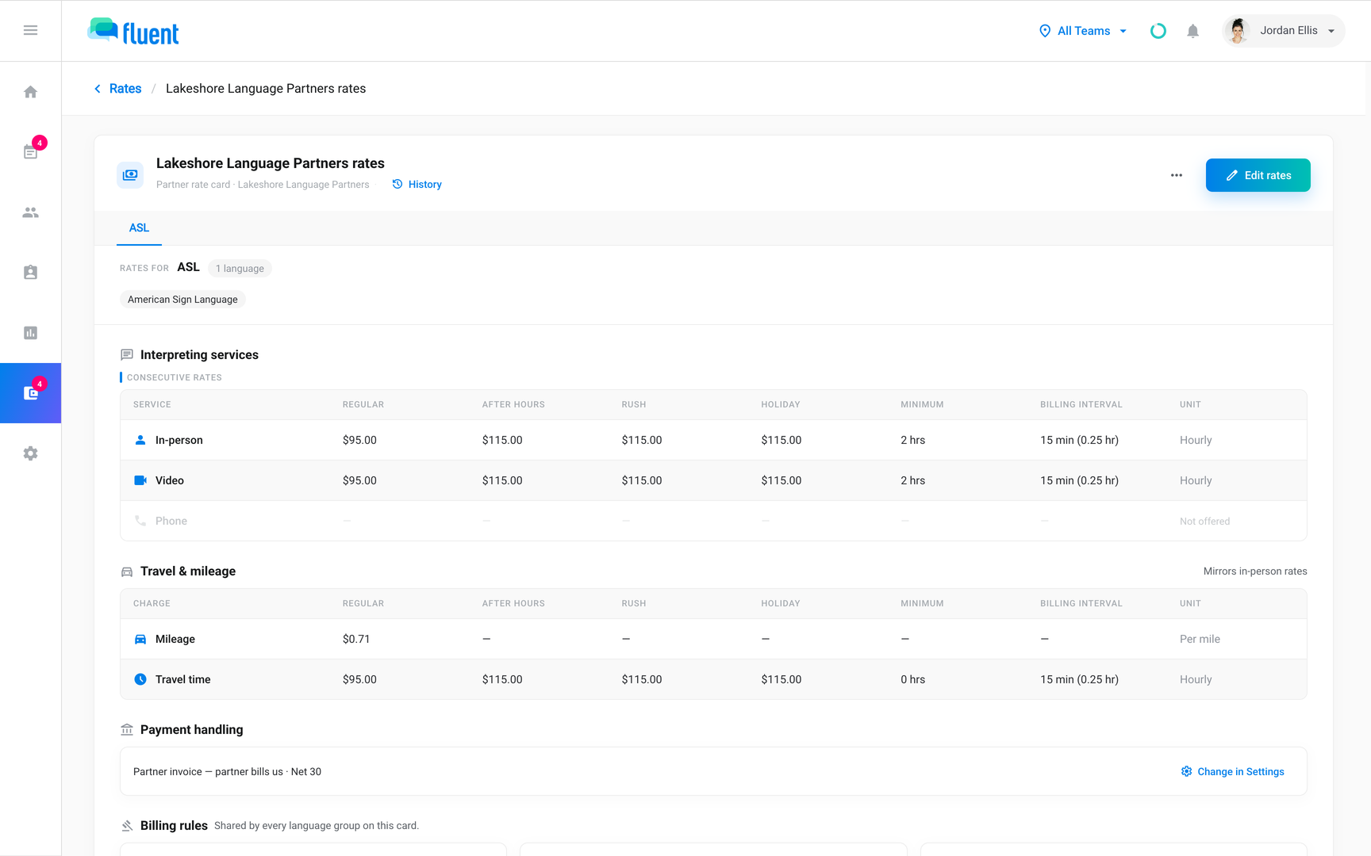Open the people sidebar icon
Viewport: 1371px width, 856px height.
(x=30, y=212)
